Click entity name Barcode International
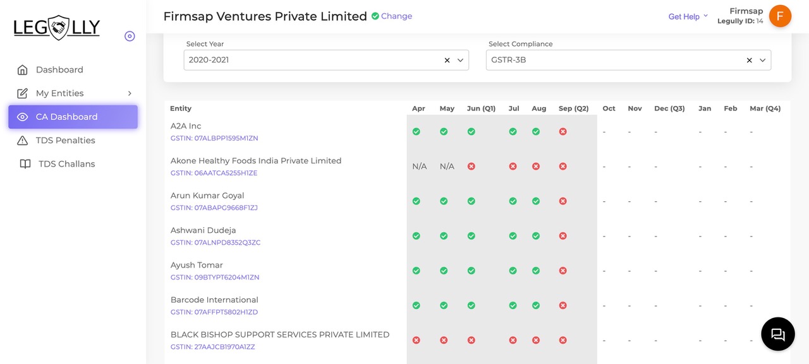The height and width of the screenshot is (364, 809). tap(214, 300)
